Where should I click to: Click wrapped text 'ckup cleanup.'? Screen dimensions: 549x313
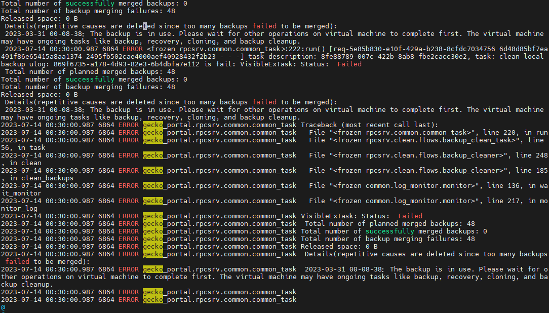(x=27, y=285)
